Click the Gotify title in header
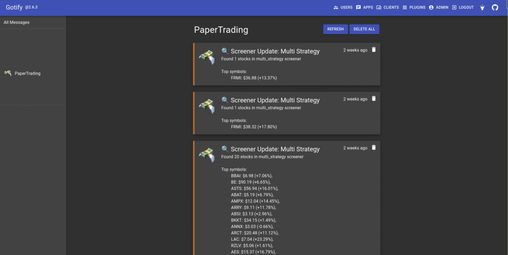The width and height of the screenshot is (508, 255). tap(14, 7)
